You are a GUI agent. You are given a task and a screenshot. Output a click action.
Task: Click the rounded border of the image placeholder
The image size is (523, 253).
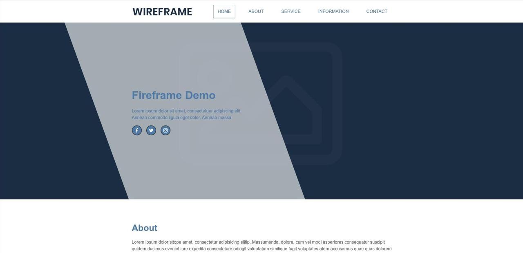coord(337,102)
